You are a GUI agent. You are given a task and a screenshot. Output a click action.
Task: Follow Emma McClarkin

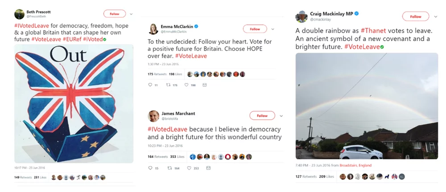(x=255, y=29)
